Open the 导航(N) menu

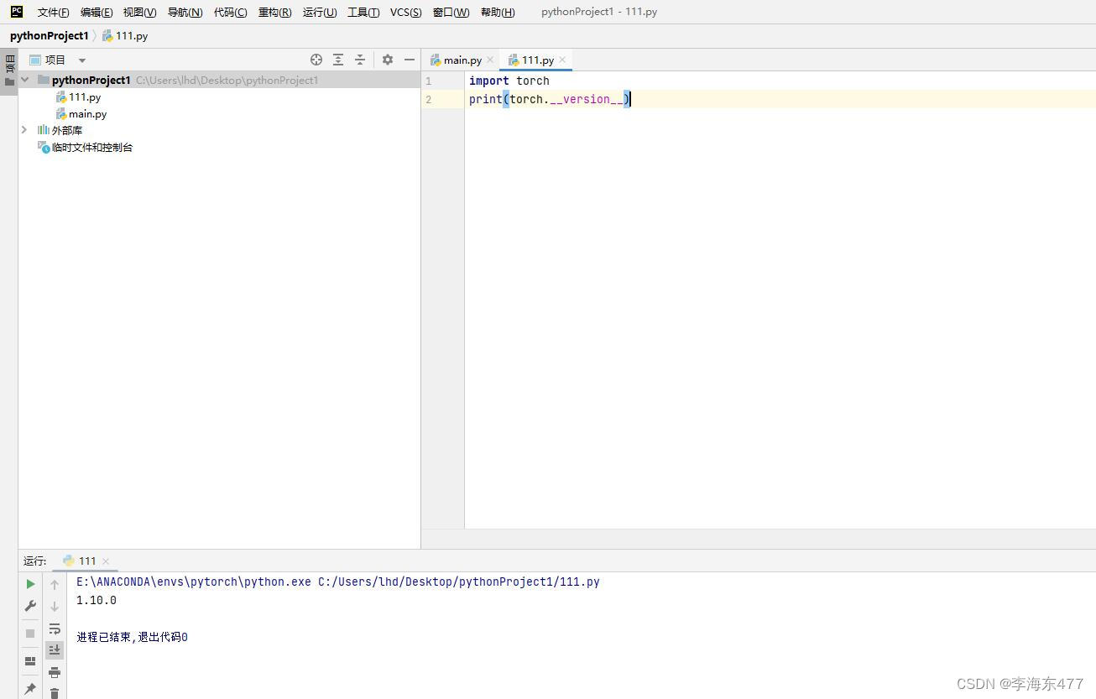pyautogui.click(x=185, y=12)
